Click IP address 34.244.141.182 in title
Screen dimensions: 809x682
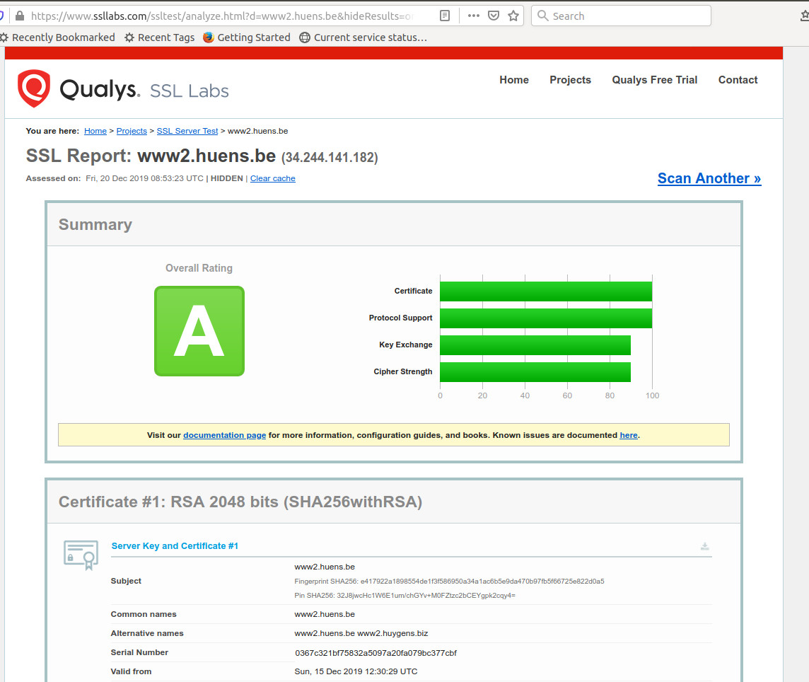coord(330,158)
